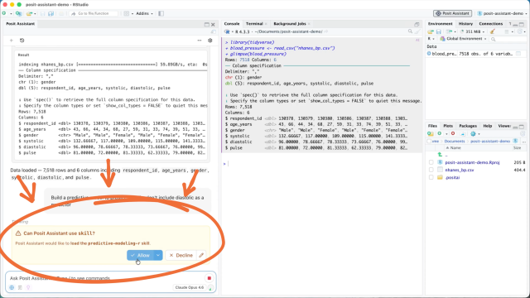Switch to the Background Jobs tab
530x298 pixels.
[x=290, y=24]
